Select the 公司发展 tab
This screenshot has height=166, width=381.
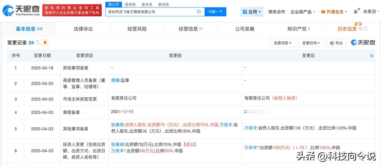coord(245,29)
